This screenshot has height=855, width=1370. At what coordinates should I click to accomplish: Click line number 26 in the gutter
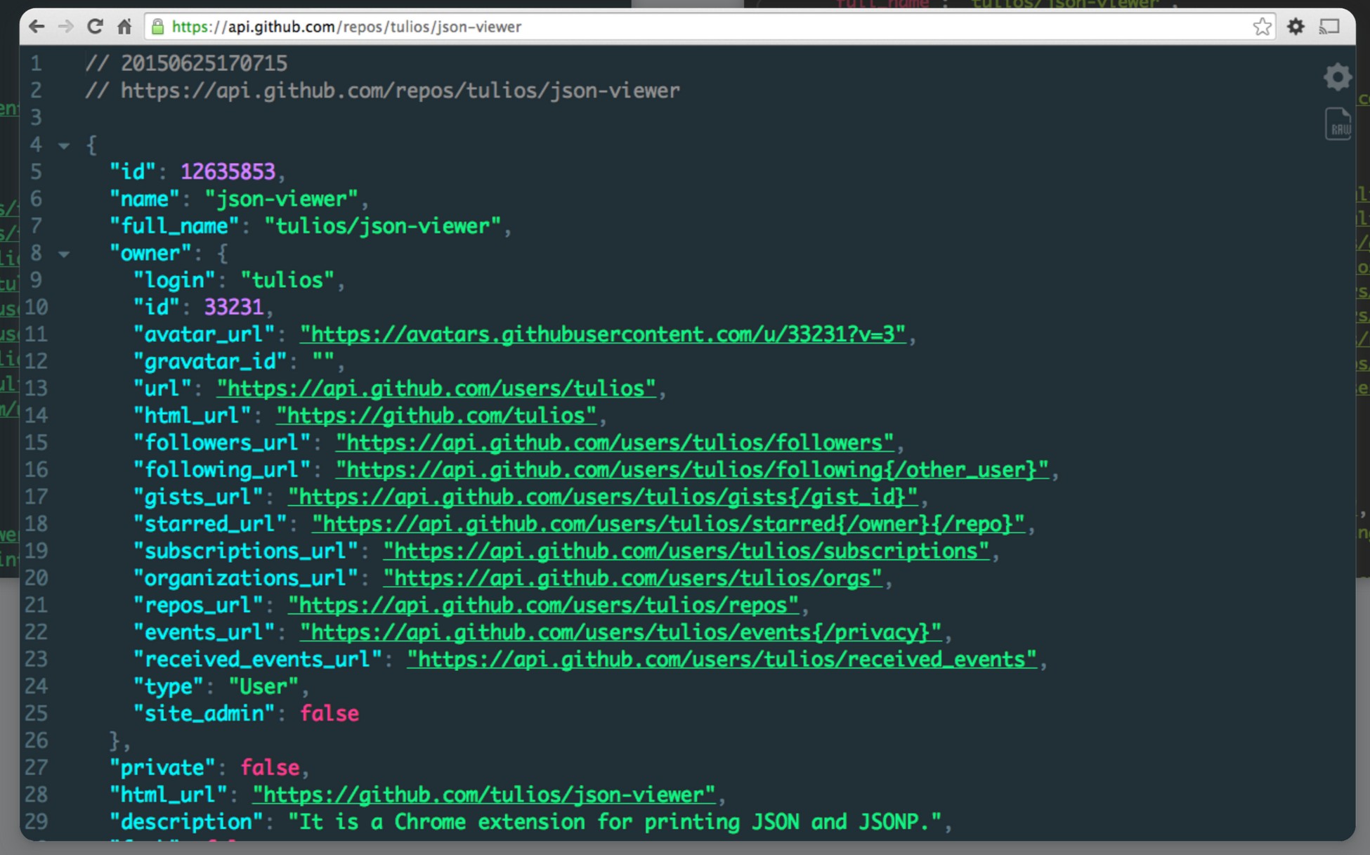pyautogui.click(x=36, y=740)
